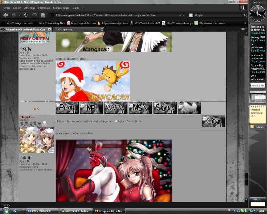Viewport: 267px width, 214px height.
Task: Click the Ichigo-kun avatar image
Action: (x=37, y=140)
